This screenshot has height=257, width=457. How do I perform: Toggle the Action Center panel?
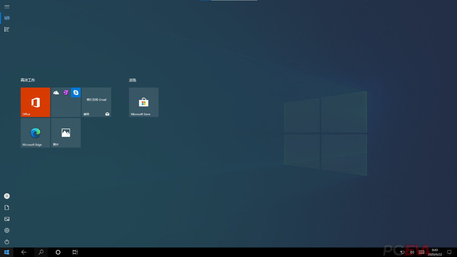click(x=449, y=252)
